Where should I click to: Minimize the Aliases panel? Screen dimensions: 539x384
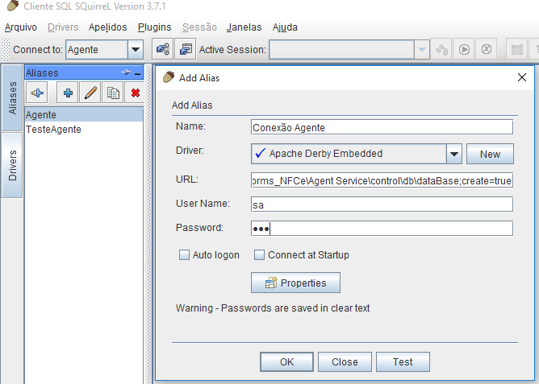coord(138,73)
